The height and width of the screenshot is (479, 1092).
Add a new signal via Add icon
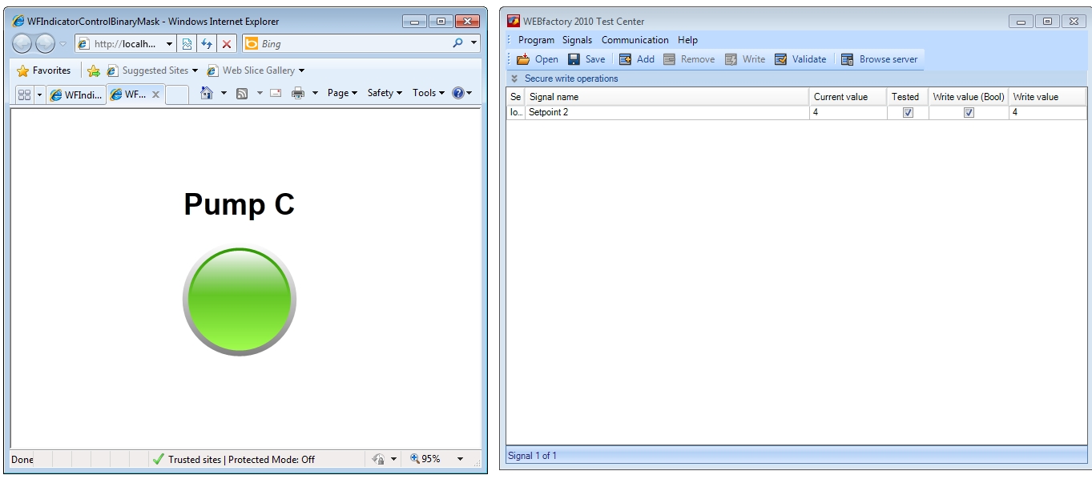pos(625,59)
